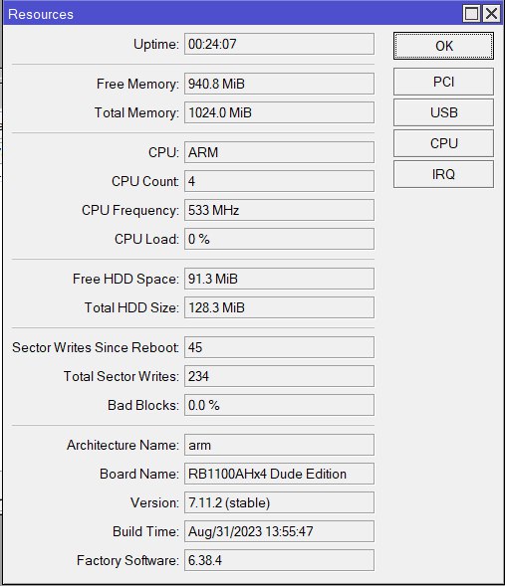Open the IRQ window
This screenshot has height=586, width=505.
pyautogui.click(x=443, y=174)
